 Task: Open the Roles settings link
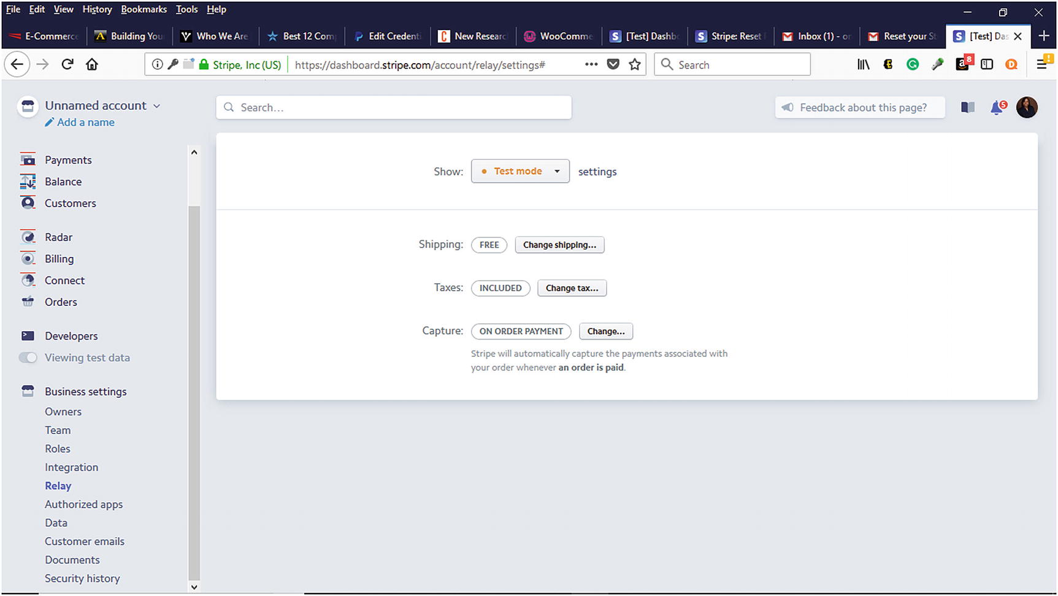(x=58, y=449)
